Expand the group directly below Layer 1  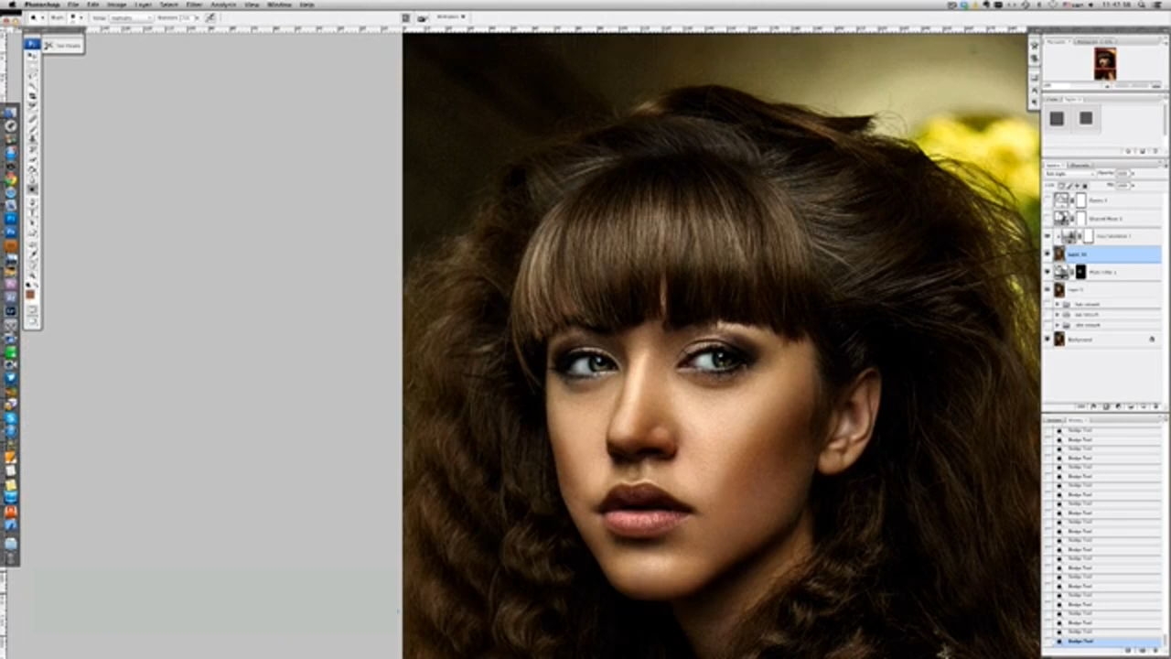click(x=1058, y=305)
